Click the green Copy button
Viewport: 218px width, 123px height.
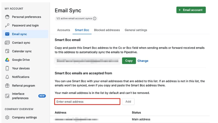click(129, 61)
